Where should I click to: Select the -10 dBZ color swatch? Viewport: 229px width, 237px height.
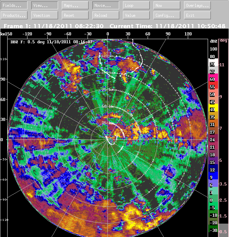213,213
